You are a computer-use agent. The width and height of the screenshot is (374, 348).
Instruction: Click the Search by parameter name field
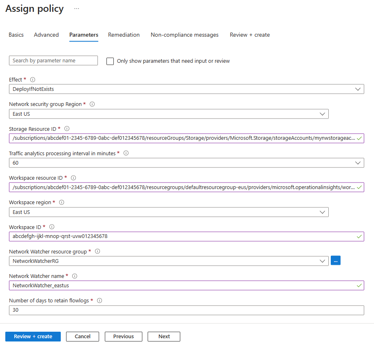click(53, 61)
